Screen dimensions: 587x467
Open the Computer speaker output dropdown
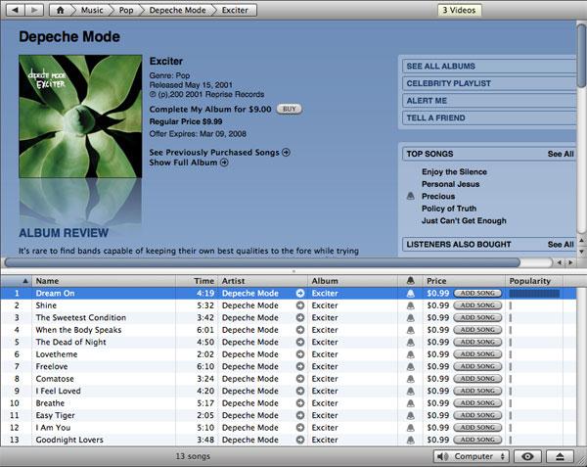click(x=472, y=456)
